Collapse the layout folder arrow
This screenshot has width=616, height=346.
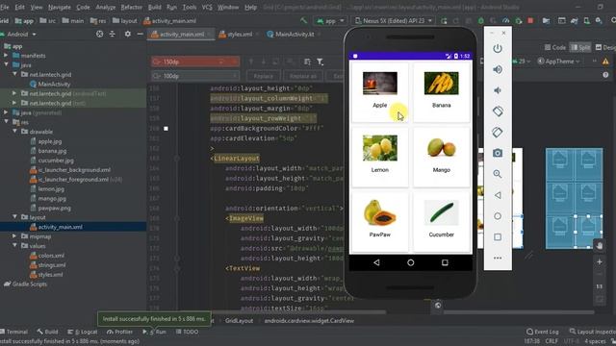pyautogui.click(x=15, y=217)
